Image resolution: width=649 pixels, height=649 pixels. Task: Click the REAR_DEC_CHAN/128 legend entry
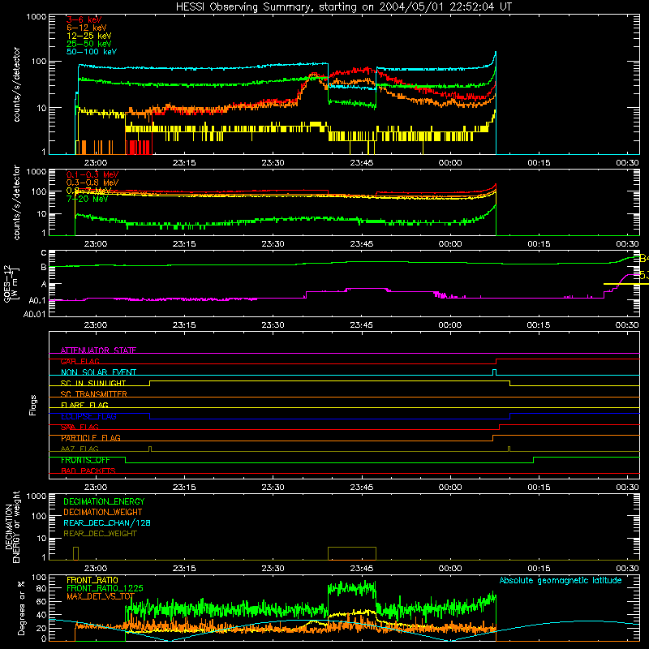click(107, 522)
